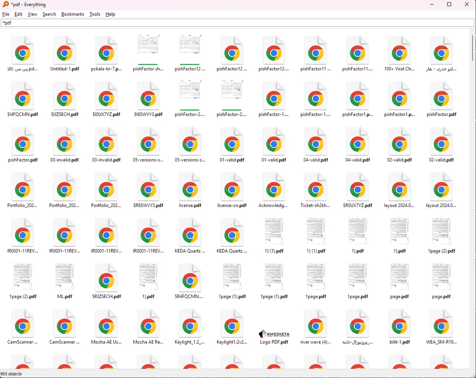Viewport: 476px width, 378px height.
Task: Select the bilit-1.pdf file icon
Action: coord(399,323)
